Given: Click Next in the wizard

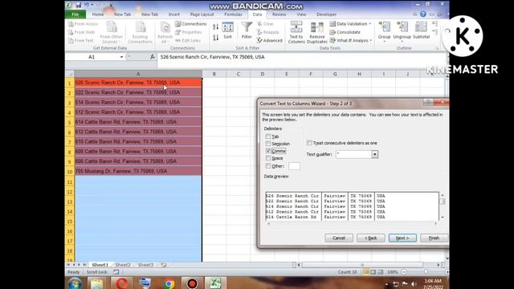Looking at the screenshot, I should pyautogui.click(x=402, y=238).
